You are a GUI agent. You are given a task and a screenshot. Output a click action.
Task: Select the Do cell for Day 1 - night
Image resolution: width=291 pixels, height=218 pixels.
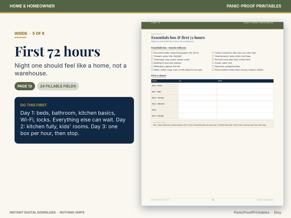pos(198,92)
